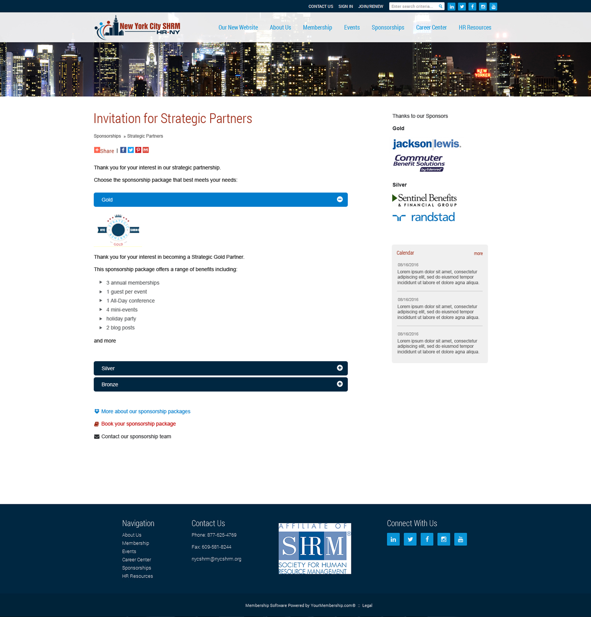Click the New York City SHRM logo
The height and width of the screenshot is (617, 591).
(137, 28)
